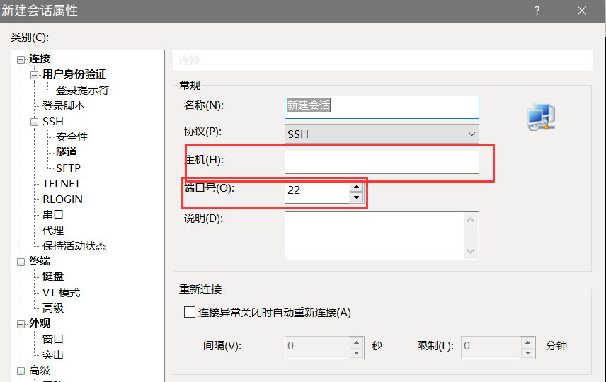
Task: Select RLOGIN tree item
Action: (x=62, y=199)
